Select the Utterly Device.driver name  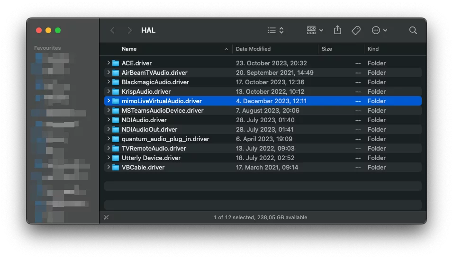[151, 158]
